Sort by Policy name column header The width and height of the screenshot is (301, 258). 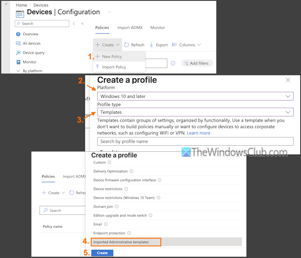(52, 227)
